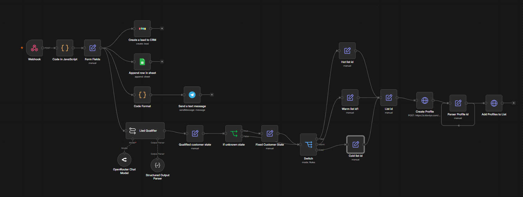Add a node after Add Profiles to List
Screen dimensions: 523x197
point(514,103)
